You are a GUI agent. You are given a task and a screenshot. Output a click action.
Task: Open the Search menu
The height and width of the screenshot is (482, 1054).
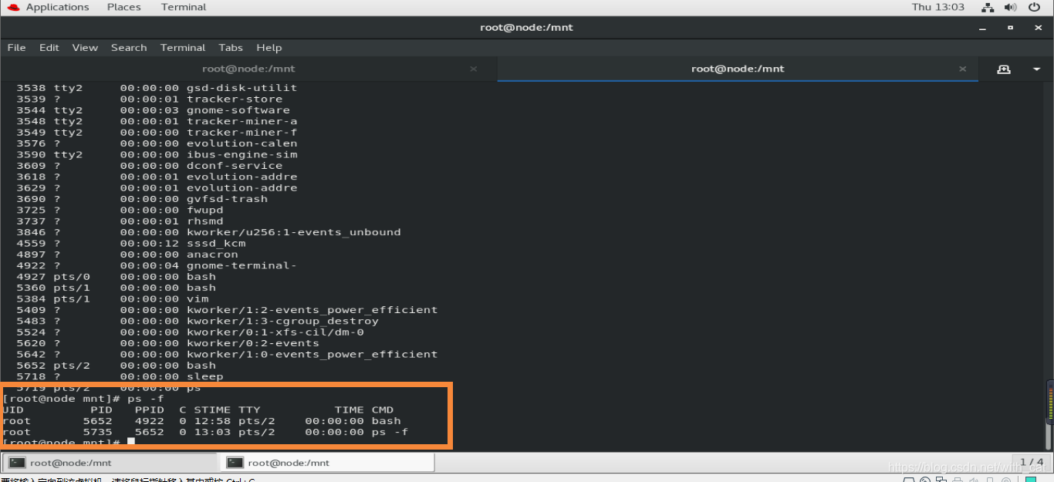point(129,48)
